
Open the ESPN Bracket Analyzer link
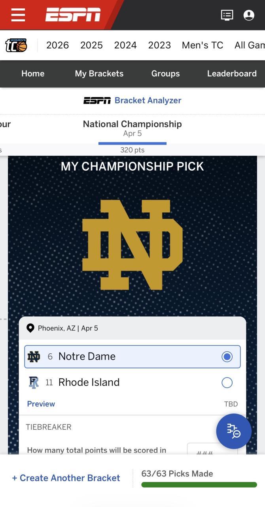coord(132,101)
